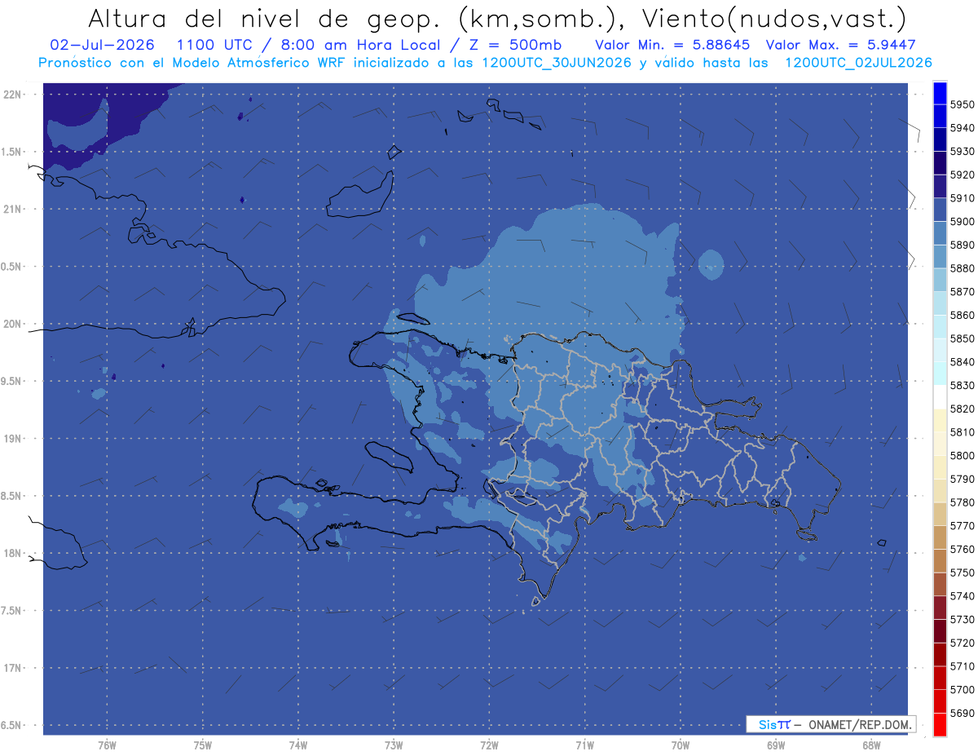
Task: Click legend swatch between 5760 and 5770
Action: pyautogui.click(x=940, y=537)
